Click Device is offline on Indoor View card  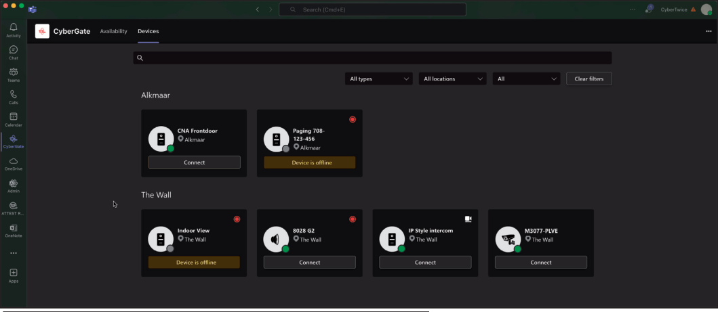click(x=194, y=262)
